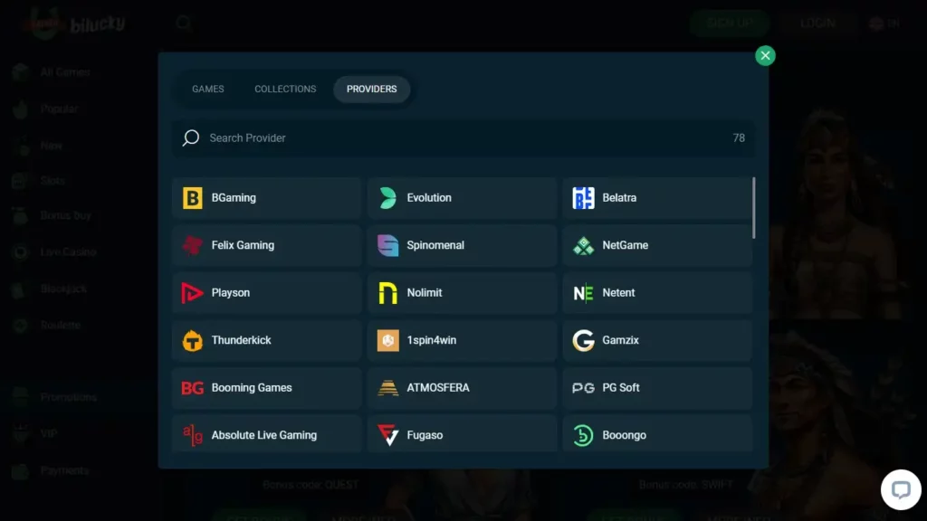Select the Providers tab
Image resolution: width=927 pixels, height=521 pixels.
[x=371, y=90]
